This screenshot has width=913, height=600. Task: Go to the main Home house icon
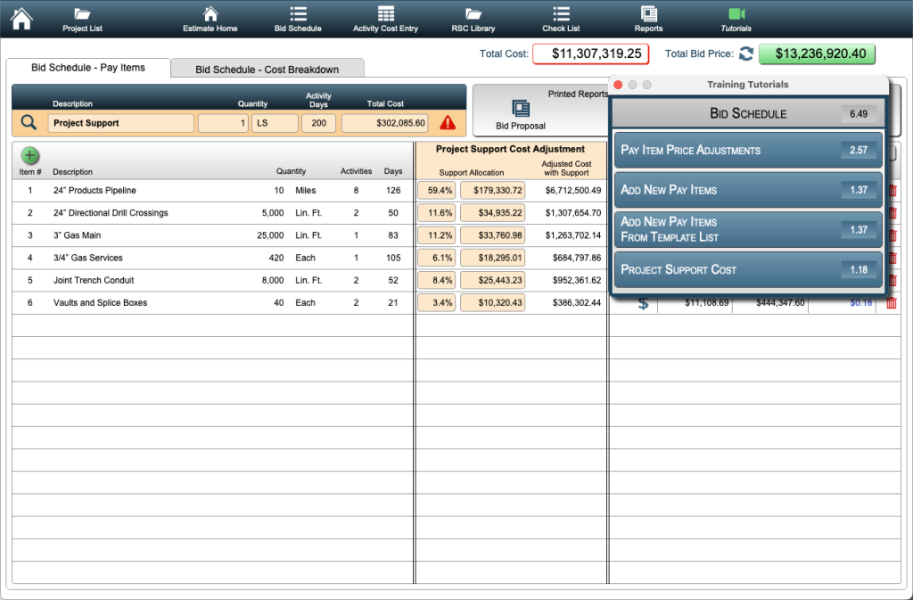pos(21,19)
